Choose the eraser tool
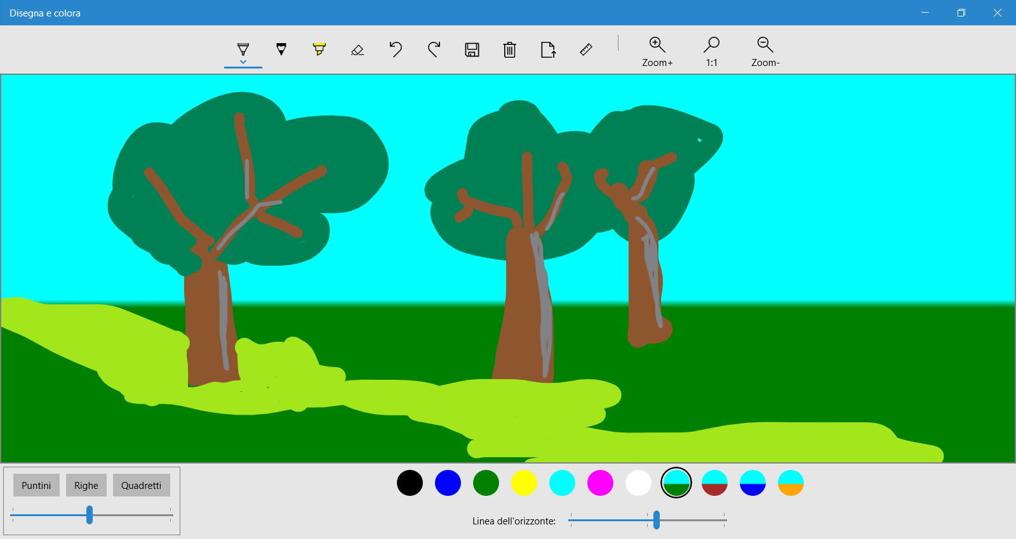The width and height of the screenshot is (1016, 539). [358, 49]
